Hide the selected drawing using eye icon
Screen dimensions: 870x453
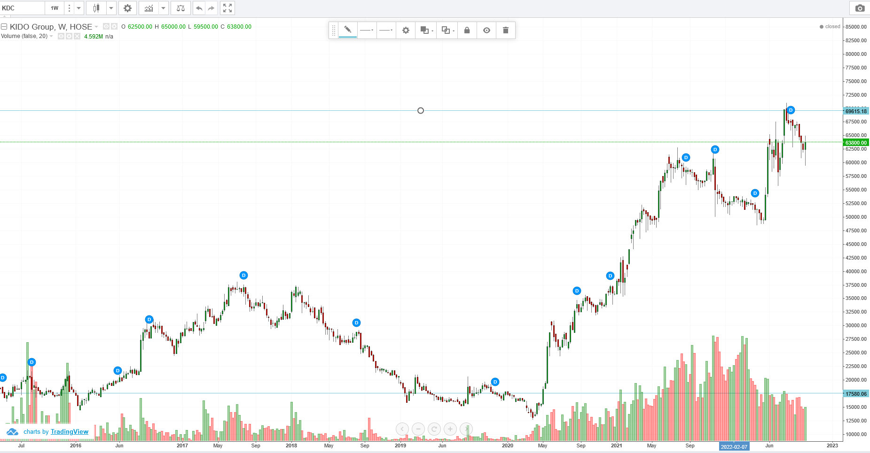[x=486, y=31]
